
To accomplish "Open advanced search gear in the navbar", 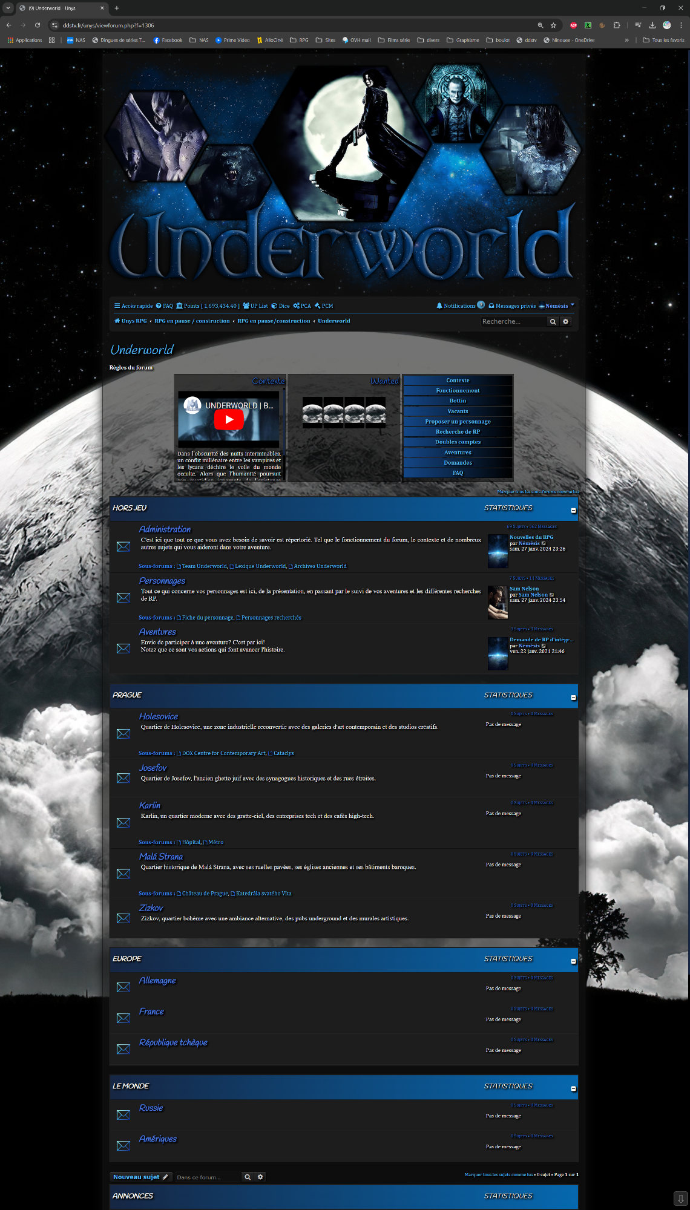I will point(566,322).
